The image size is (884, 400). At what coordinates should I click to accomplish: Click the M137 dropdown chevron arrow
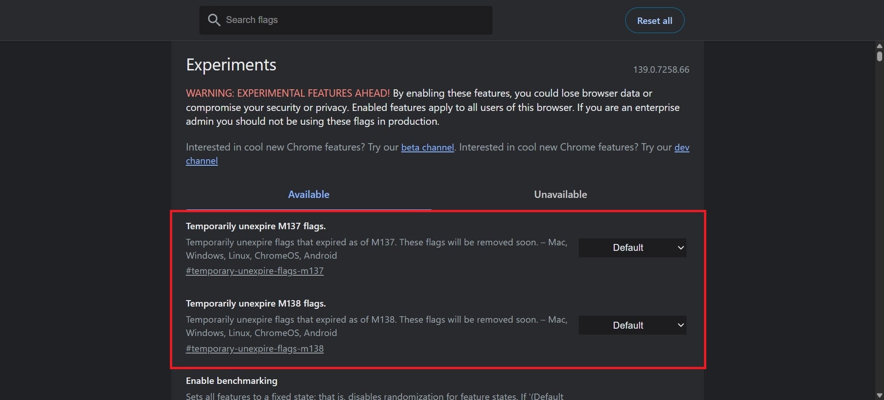[x=680, y=248]
